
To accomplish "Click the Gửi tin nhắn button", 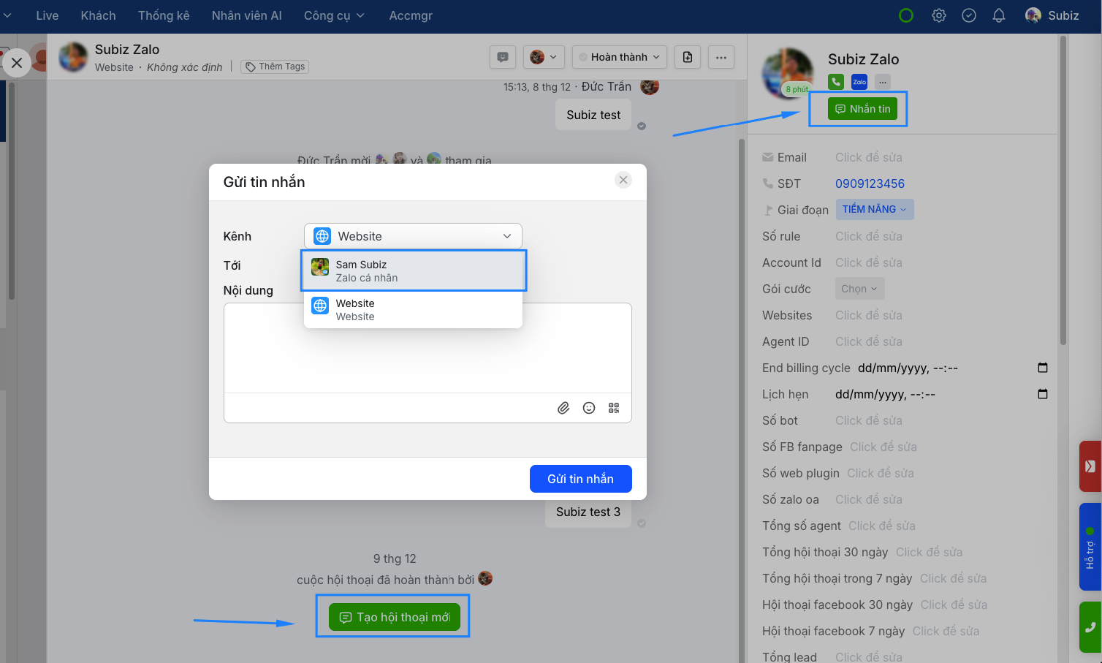I will point(580,479).
